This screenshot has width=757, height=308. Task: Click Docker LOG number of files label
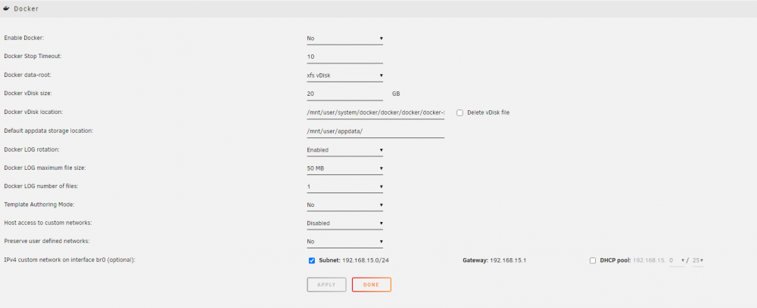pos(40,186)
